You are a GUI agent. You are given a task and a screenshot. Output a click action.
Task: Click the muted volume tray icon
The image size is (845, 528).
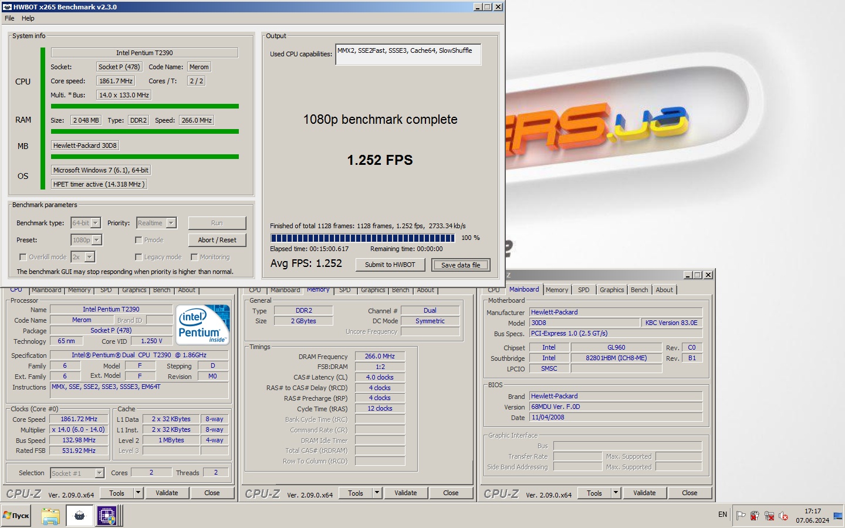(x=783, y=516)
